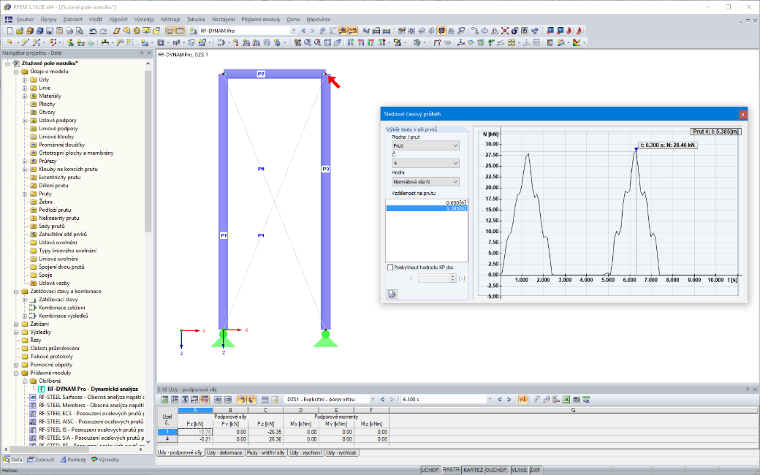Open the Výsledky navigator tab
Screen dimensions: 760x475
105,460
